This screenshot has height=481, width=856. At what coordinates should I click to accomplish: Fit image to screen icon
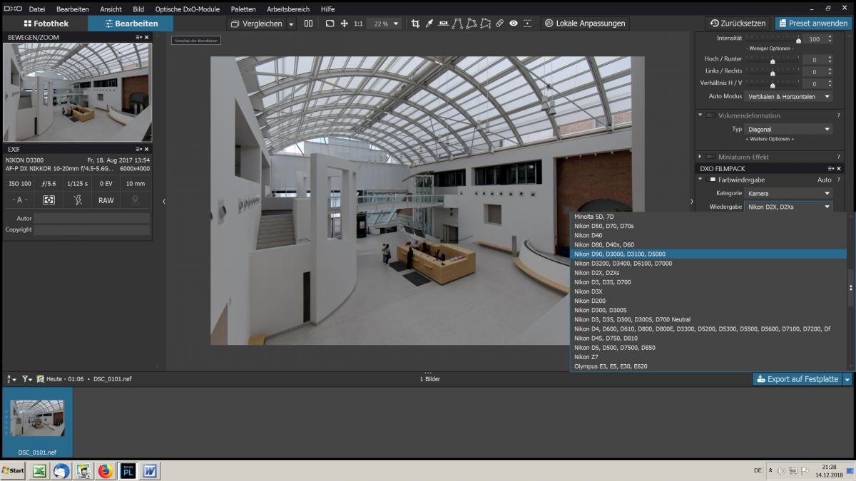330,24
